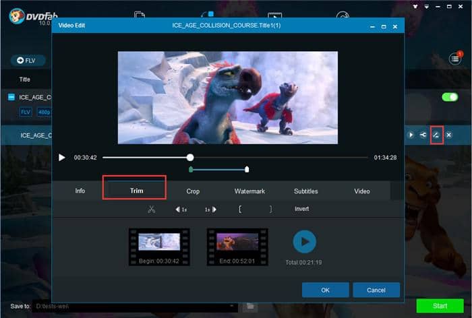This screenshot has width=472, height=318.
Task: Click the main-window row play preview icon
Action: click(411, 135)
